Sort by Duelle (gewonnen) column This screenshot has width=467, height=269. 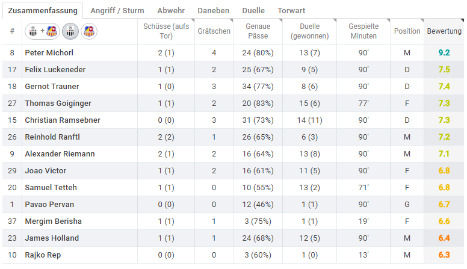coord(309,31)
